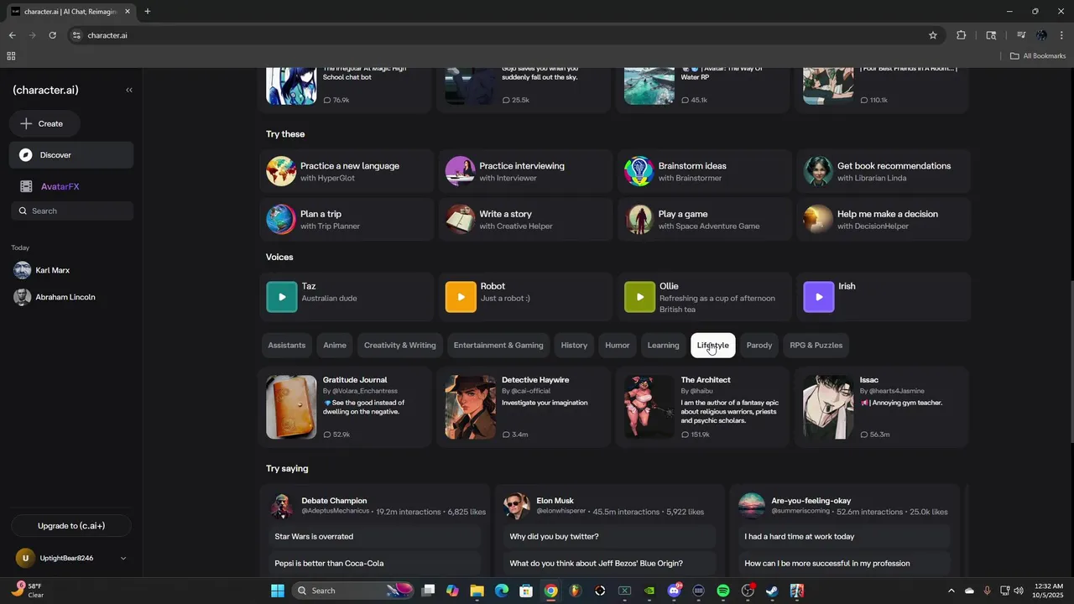Select Creativity & Writing tab
The image size is (1074, 604).
[x=400, y=345]
